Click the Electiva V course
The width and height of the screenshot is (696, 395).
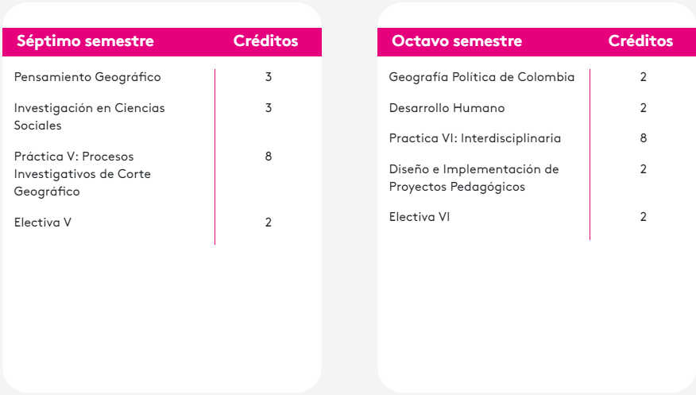pyautogui.click(x=43, y=223)
